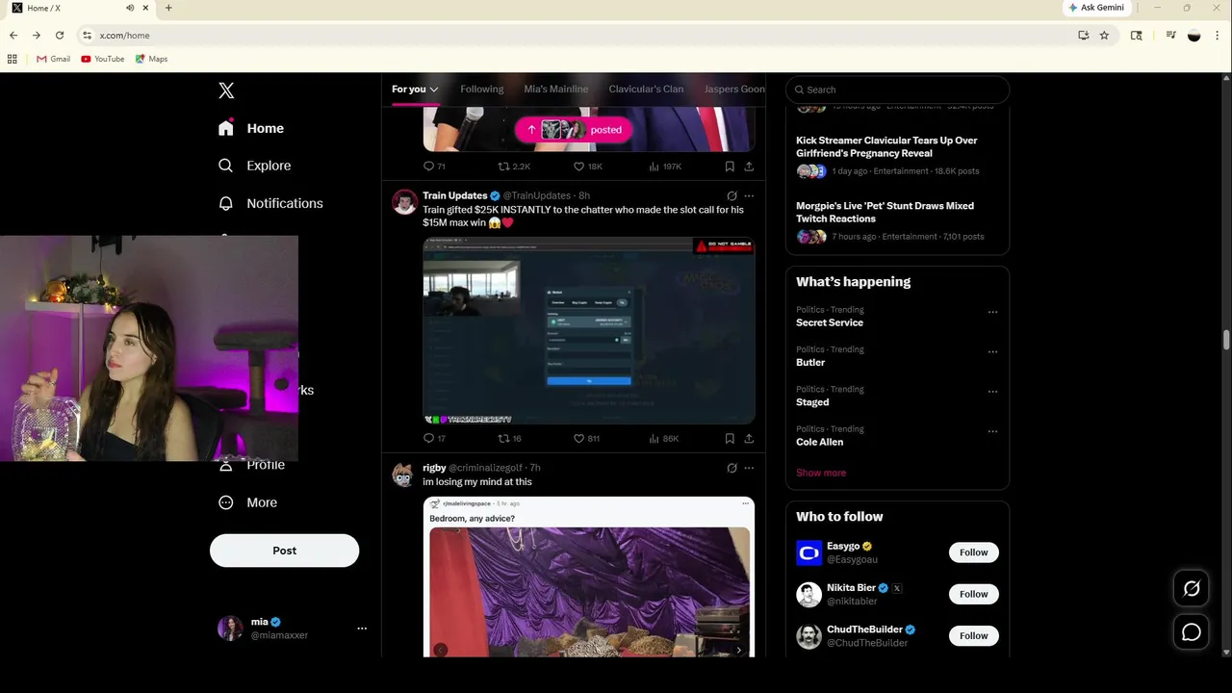Viewport: 1232px width, 693px height.
Task: Open more options for Secret Service trend
Action: [x=992, y=312]
